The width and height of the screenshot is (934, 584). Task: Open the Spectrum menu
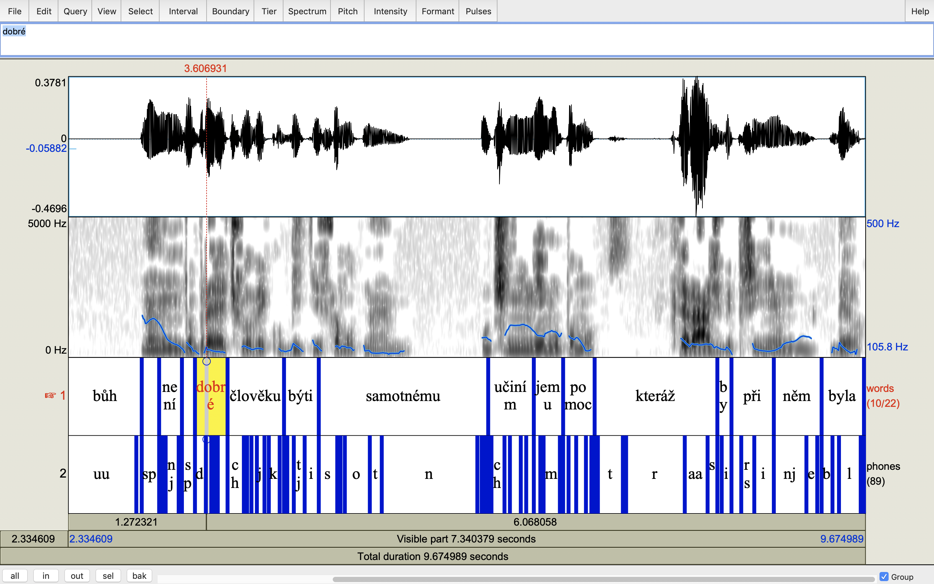307,11
